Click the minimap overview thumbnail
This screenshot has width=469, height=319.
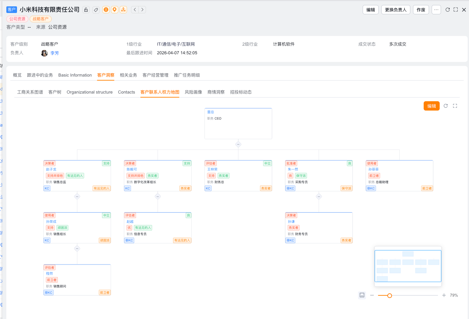[408, 266]
